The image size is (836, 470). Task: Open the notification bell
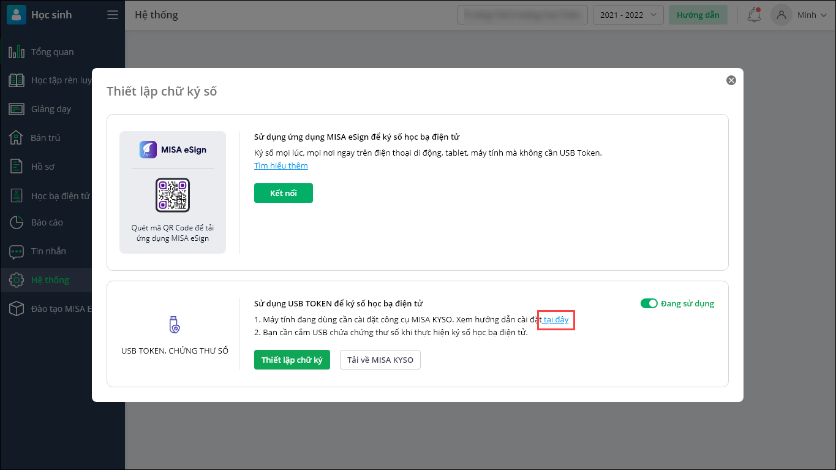click(x=754, y=15)
